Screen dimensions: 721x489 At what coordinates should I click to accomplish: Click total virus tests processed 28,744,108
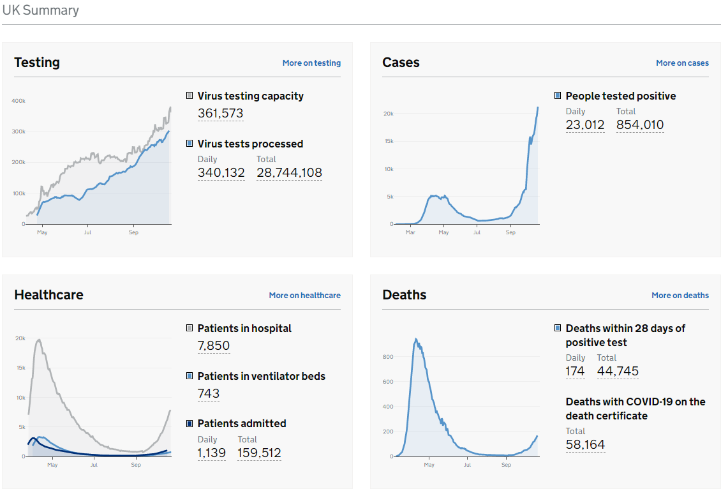click(289, 173)
